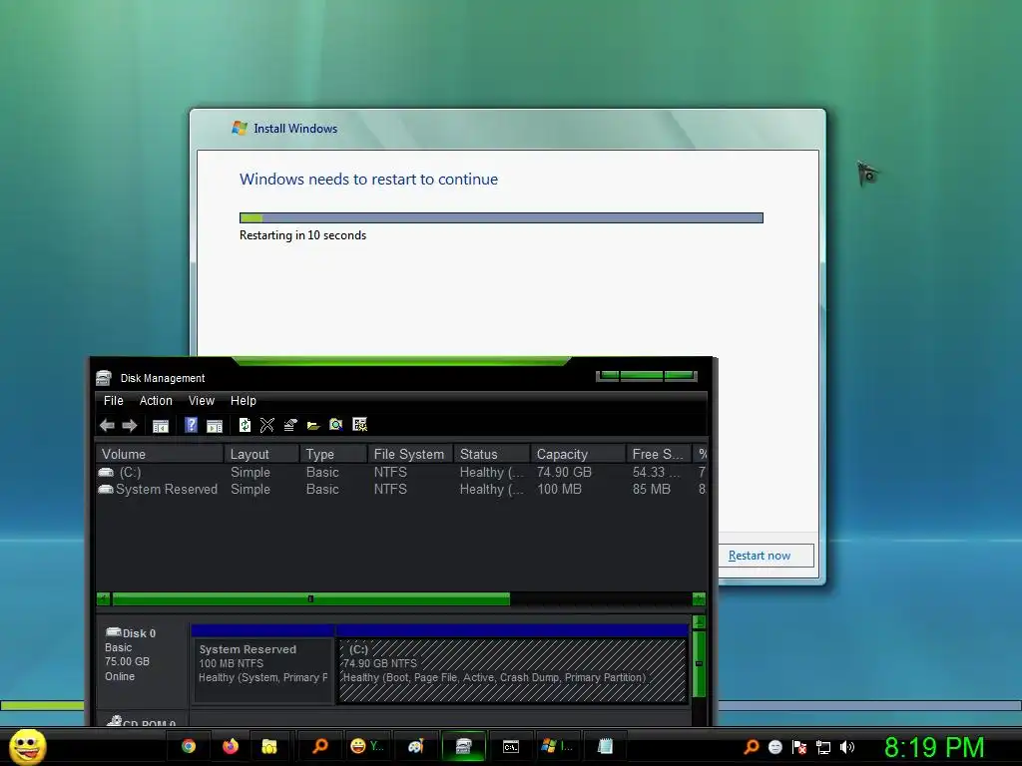Viewport: 1022px width, 766px height.
Task: Click the right arrow of volume list scrollbar
Action: pyautogui.click(x=699, y=598)
